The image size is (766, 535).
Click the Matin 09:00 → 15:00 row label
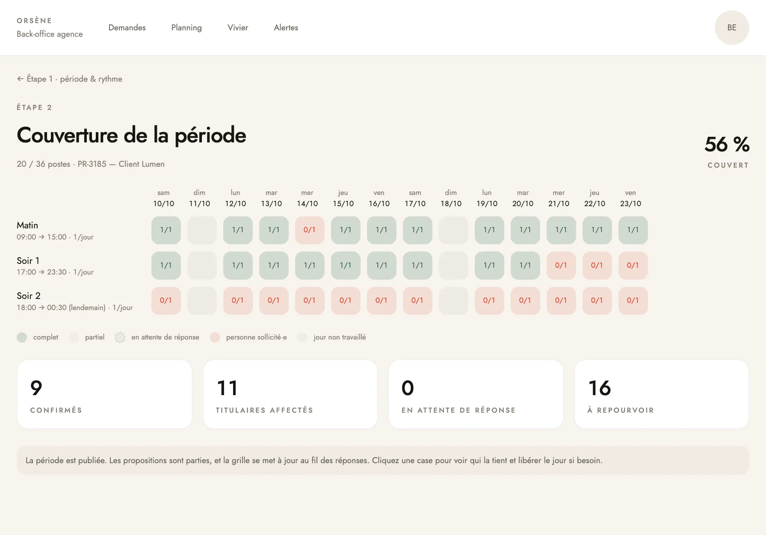(55, 231)
